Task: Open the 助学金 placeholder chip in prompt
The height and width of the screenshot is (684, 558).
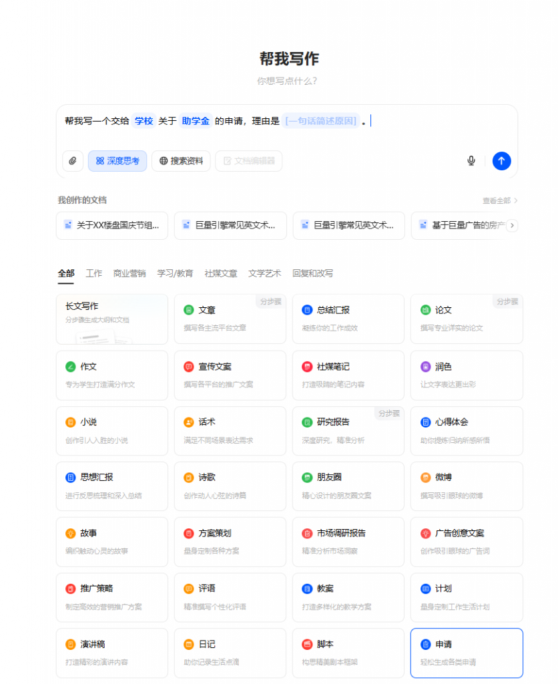Action: pyautogui.click(x=196, y=121)
